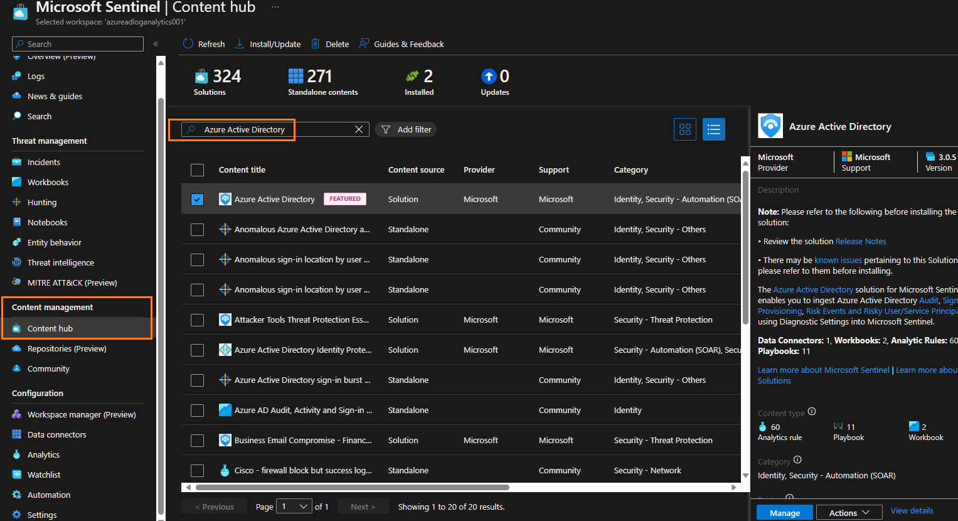This screenshot has width=958, height=521.
Task: Open the Release Notes link
Action: point(861,241)
